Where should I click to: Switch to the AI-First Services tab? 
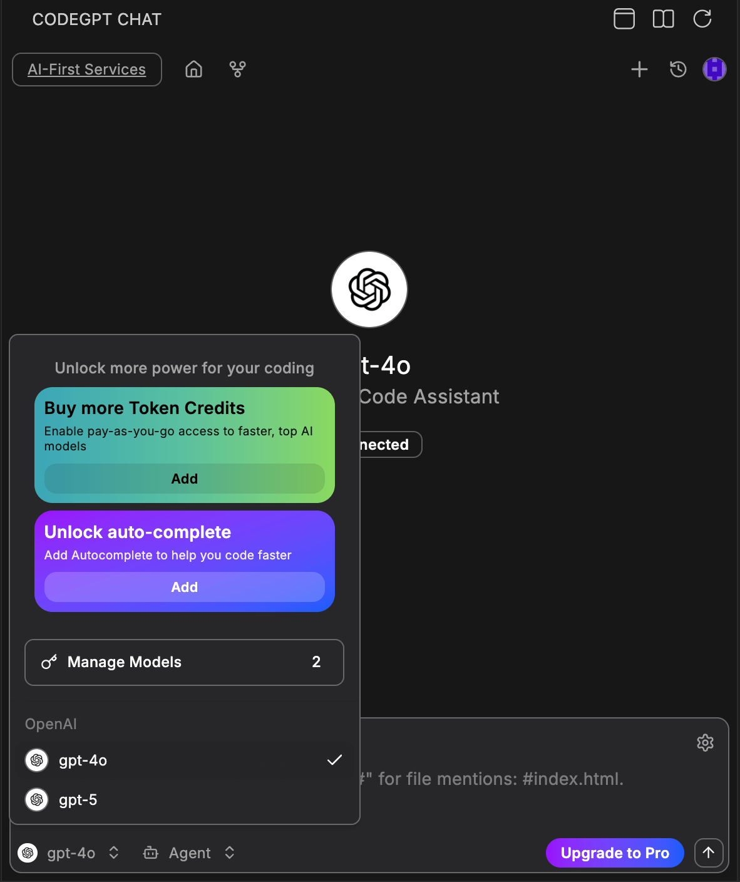point(86,70)
